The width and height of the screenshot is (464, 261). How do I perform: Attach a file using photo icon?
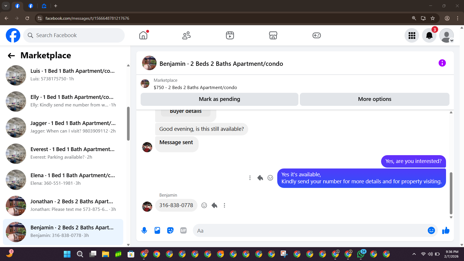[x=157, y=231]
